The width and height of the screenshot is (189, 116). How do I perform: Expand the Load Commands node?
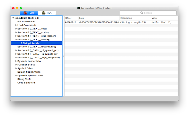(16, 25)
